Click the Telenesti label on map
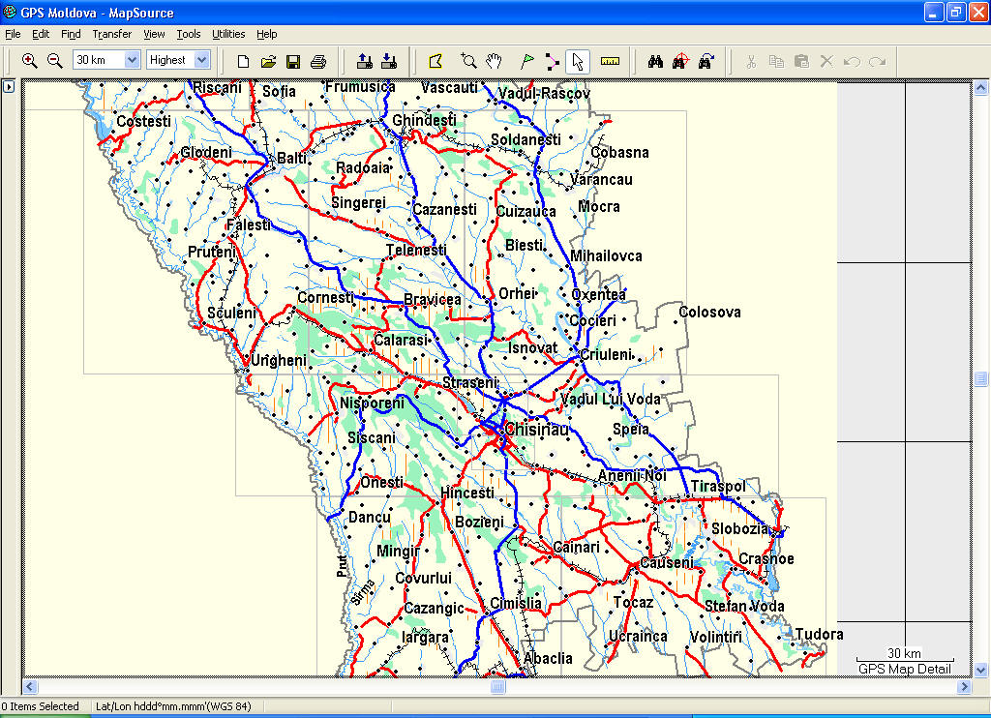Viewport: 991px width, 718px height. pos(416,251)
